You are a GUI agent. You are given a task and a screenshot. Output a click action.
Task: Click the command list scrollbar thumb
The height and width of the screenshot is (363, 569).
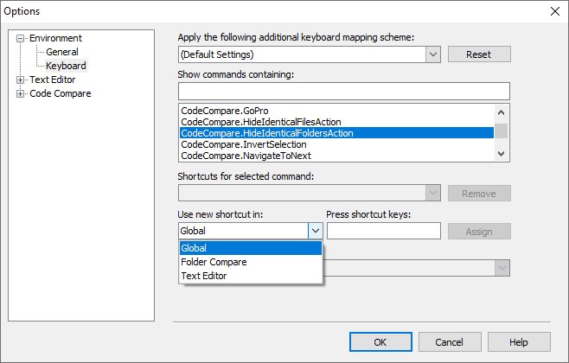pyautogui.click(x=502, y=131)
